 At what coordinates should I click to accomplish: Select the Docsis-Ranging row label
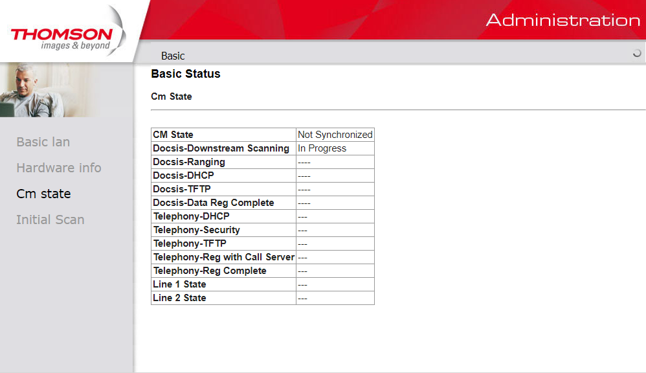(x=189, y=162)
